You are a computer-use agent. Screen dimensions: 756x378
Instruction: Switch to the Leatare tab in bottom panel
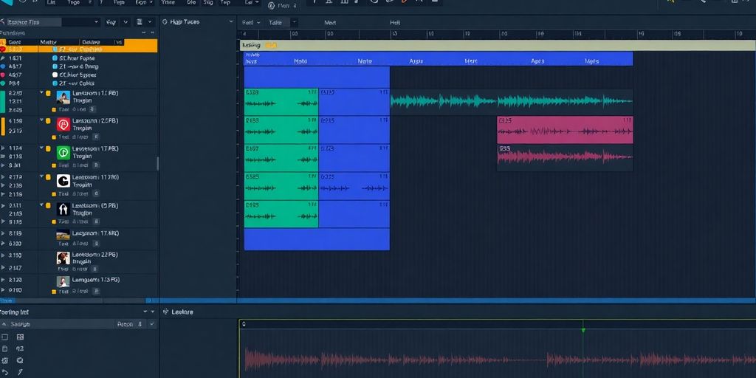pos(182,312)
